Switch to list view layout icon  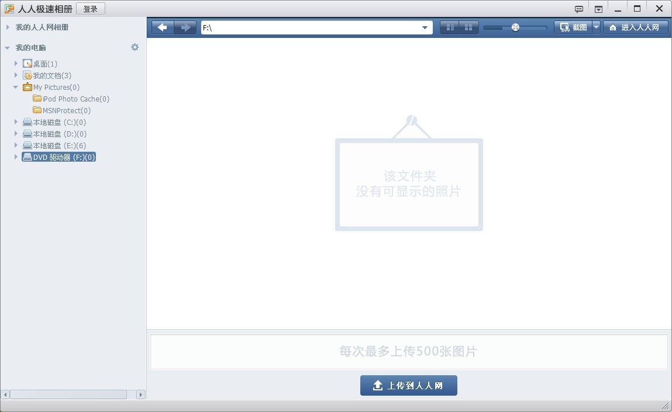(x=450, y=27)
